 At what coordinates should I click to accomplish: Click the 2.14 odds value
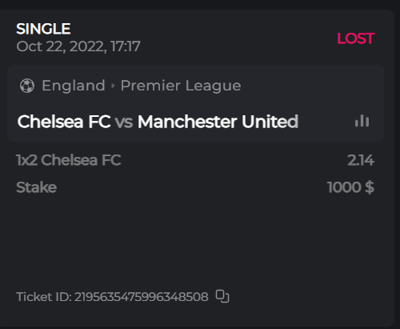pos(361,160)
